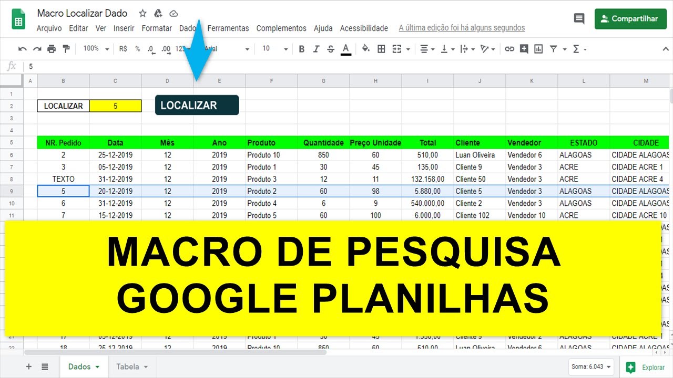
Task: Open the font size dropdown
Action: pyautogui.click(x=275, y=49)
